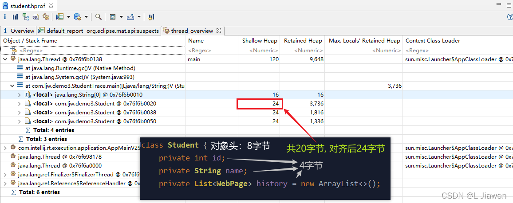
Task: Collapse the StudentTrace.main stack frame
Action: click(12, 86)
